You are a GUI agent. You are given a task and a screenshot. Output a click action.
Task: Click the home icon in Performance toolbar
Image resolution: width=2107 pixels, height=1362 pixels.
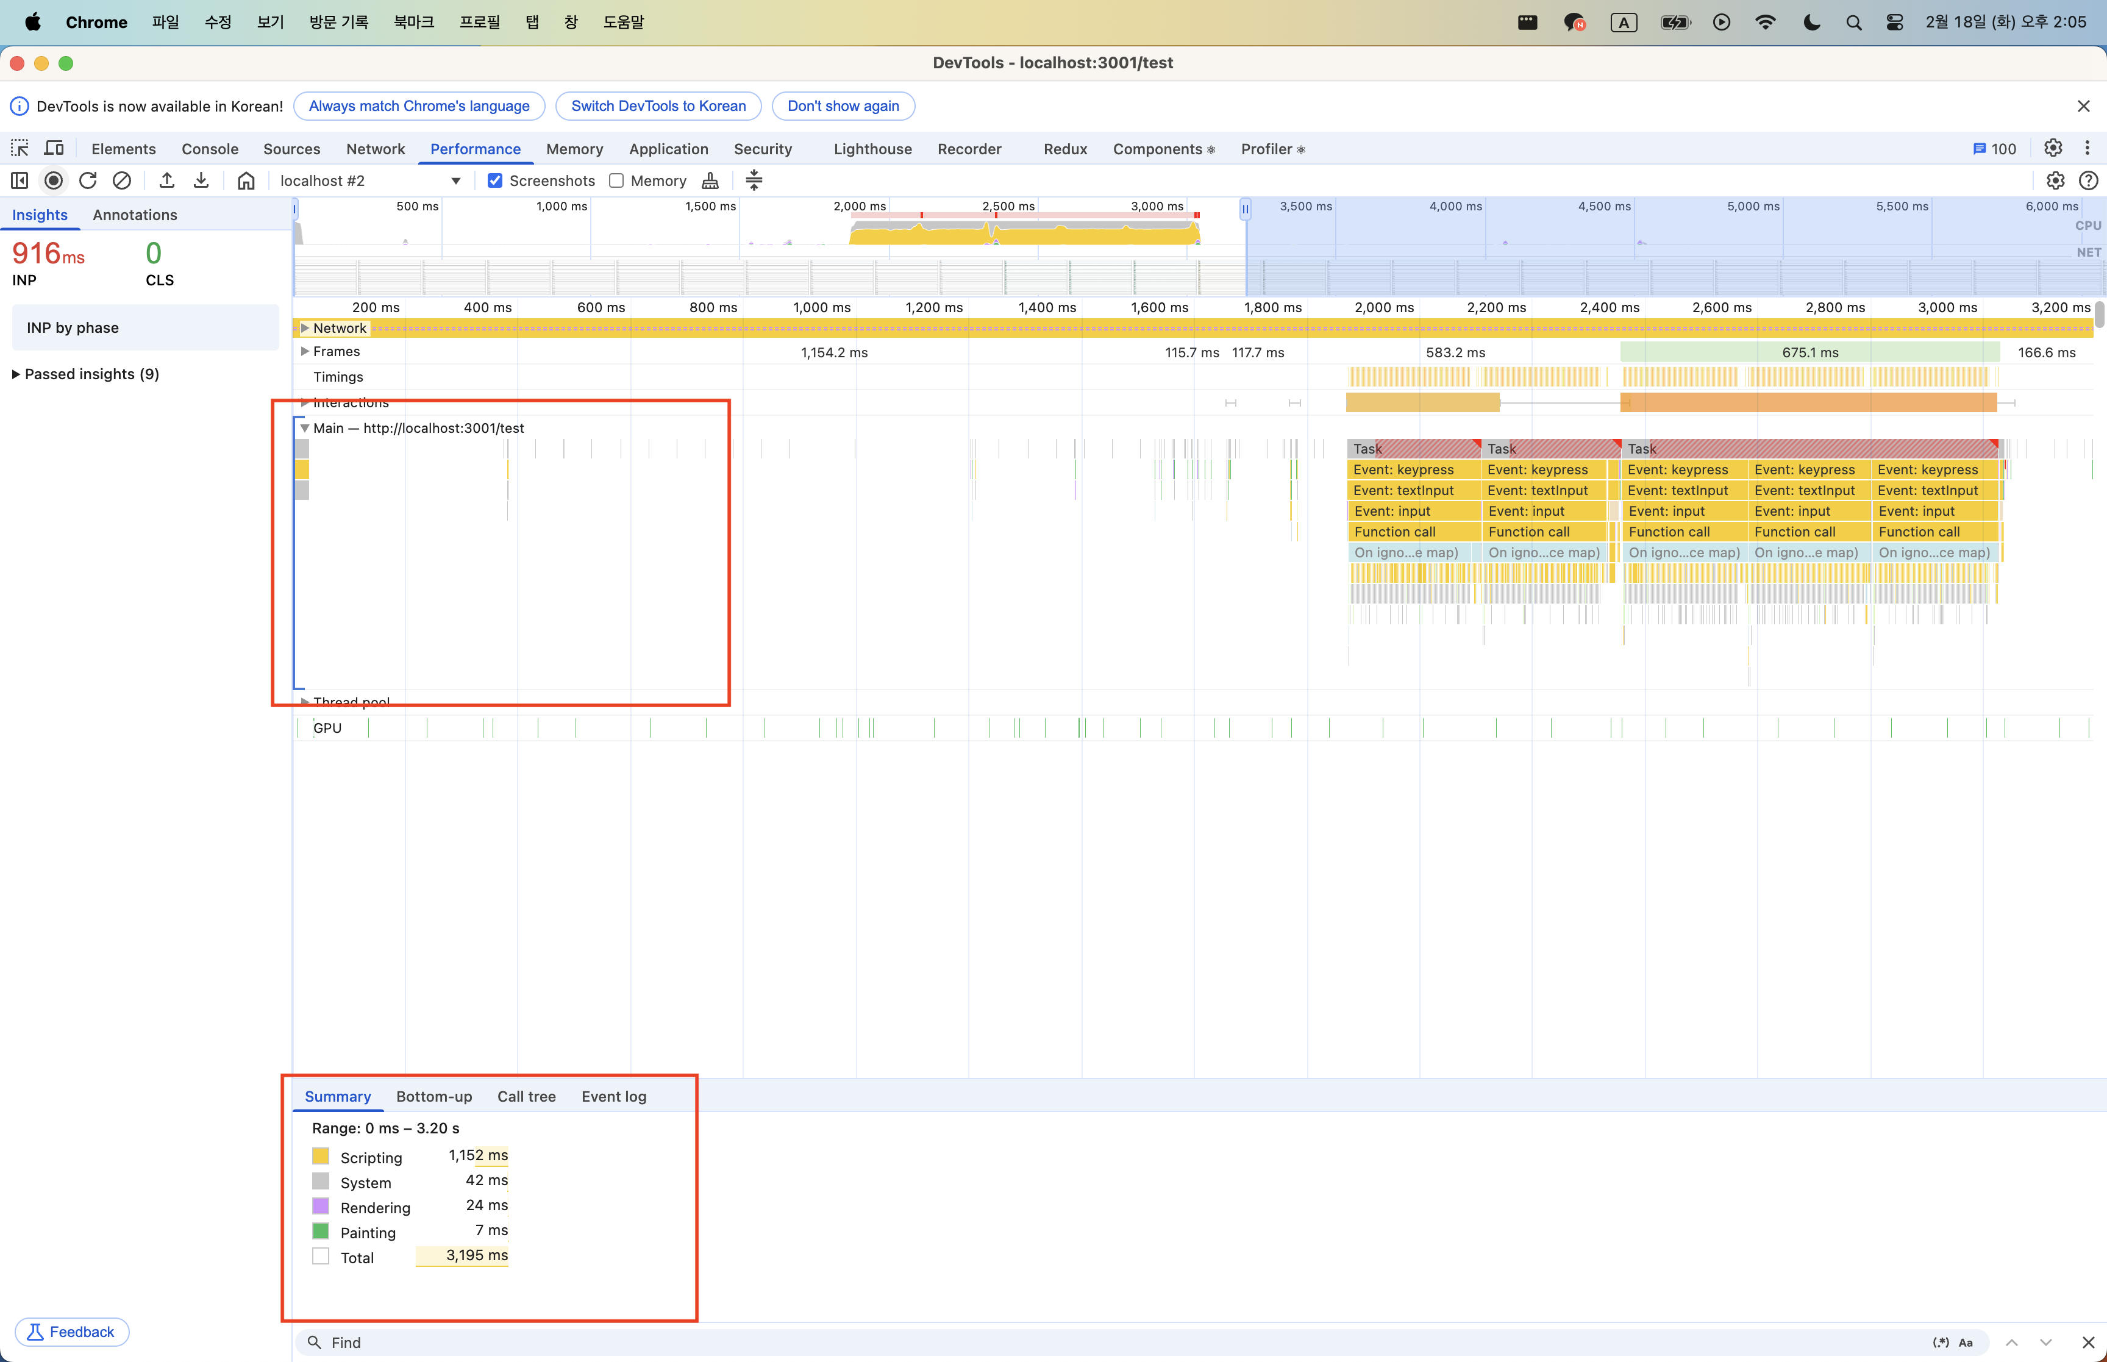(x=246, y=180)
